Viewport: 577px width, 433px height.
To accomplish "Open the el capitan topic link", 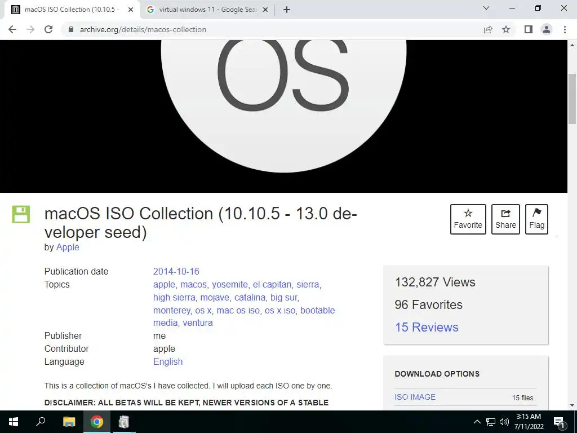I will pyautogui.click(x=272, y=284).
